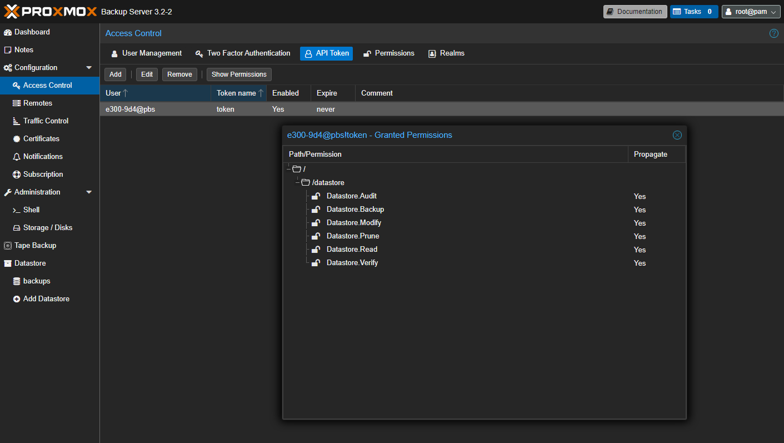Click the Shell terminal prompt icon
784x443 pixels.
point(17,210)
